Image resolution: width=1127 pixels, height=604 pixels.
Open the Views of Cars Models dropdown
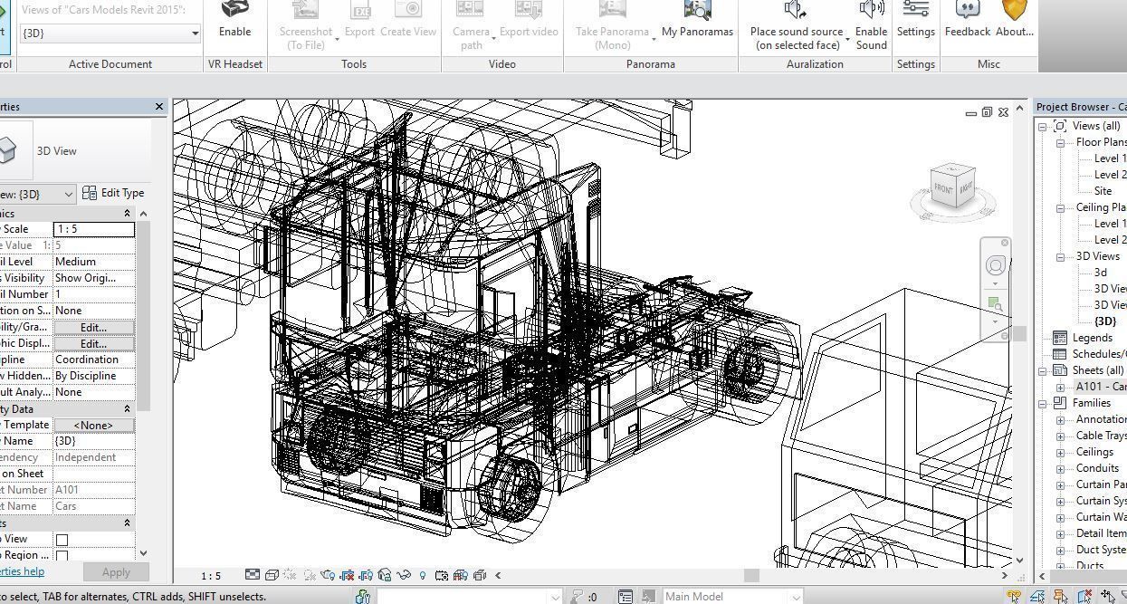coord(193,34)
